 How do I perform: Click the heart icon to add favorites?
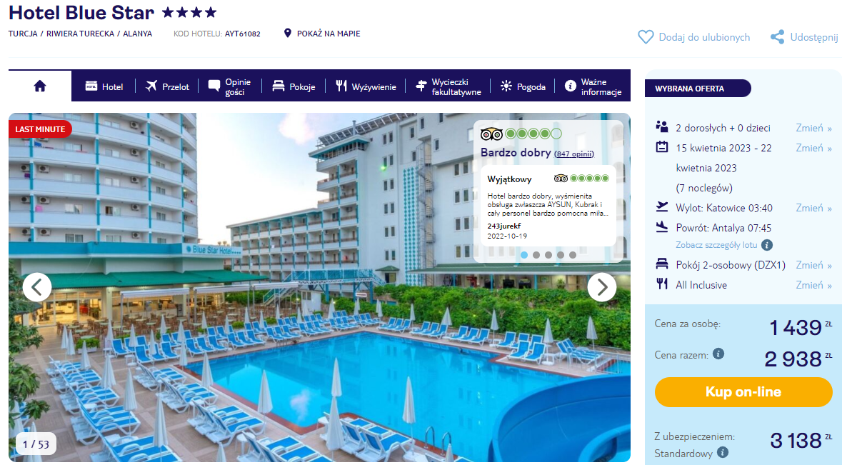click(646, 37)
